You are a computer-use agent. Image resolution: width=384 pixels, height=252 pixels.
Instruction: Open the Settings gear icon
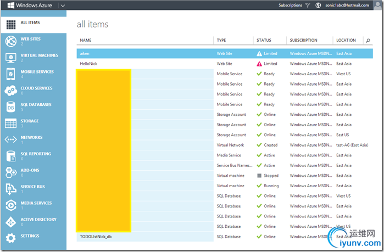11,238
